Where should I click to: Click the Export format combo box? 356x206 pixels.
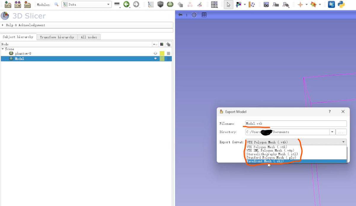[296, 142]
